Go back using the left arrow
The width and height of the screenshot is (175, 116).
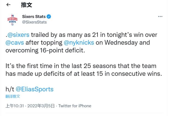coord(8,5)
